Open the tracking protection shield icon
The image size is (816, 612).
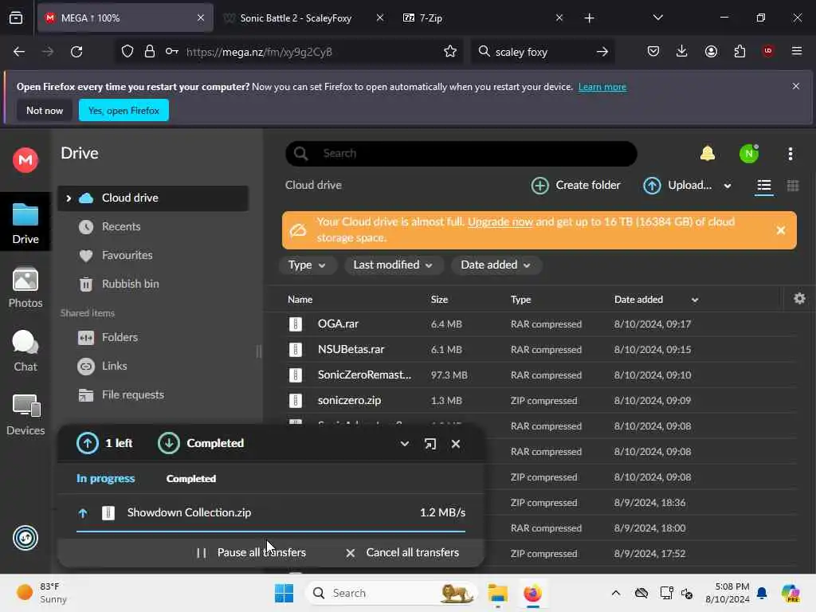[x=127, y=52]
